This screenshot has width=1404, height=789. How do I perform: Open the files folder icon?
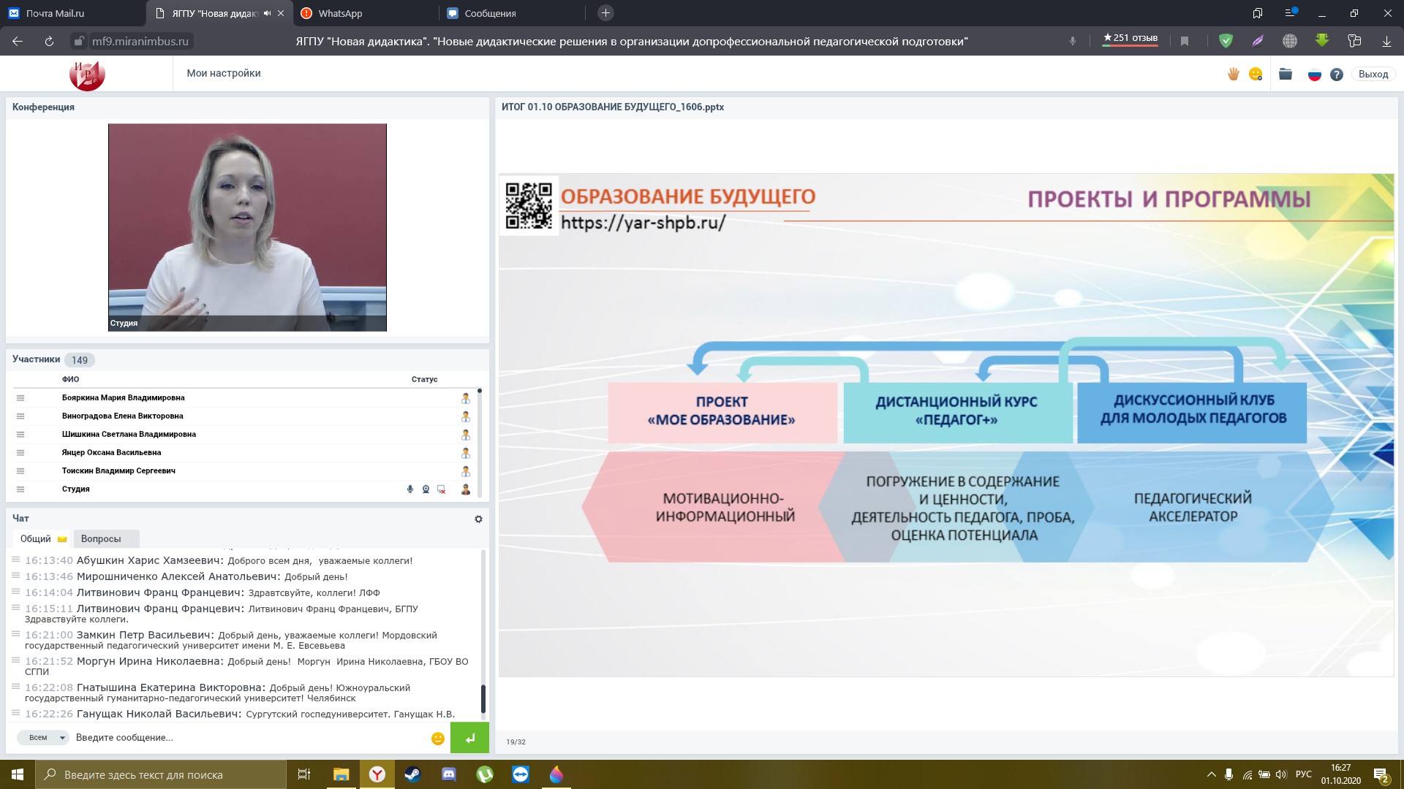tap(1286, 74)
